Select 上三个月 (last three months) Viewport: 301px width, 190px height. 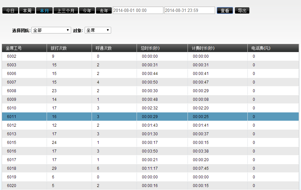click(66, 11)
